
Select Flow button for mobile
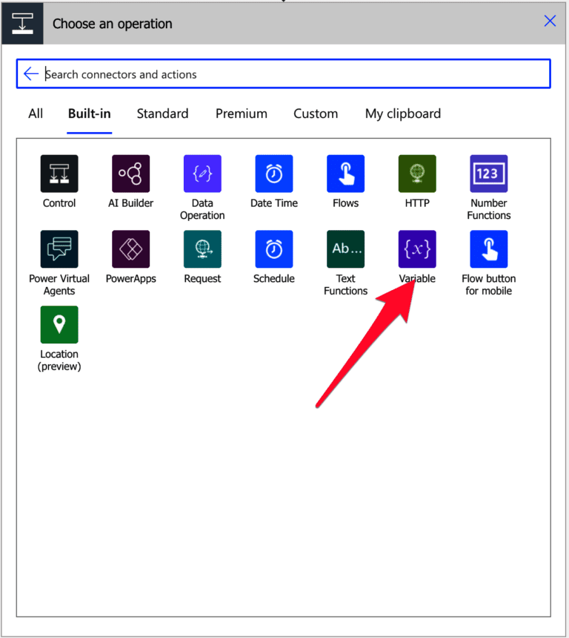[x=489, y=249]
